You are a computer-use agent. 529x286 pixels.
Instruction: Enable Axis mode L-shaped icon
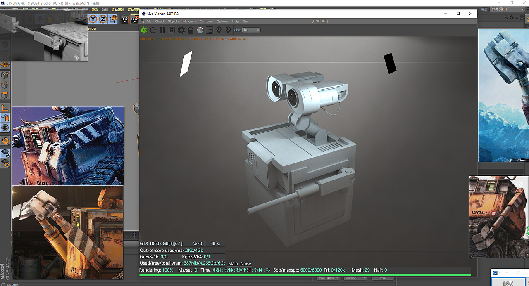pyautogui.click(x=5, y=108)
